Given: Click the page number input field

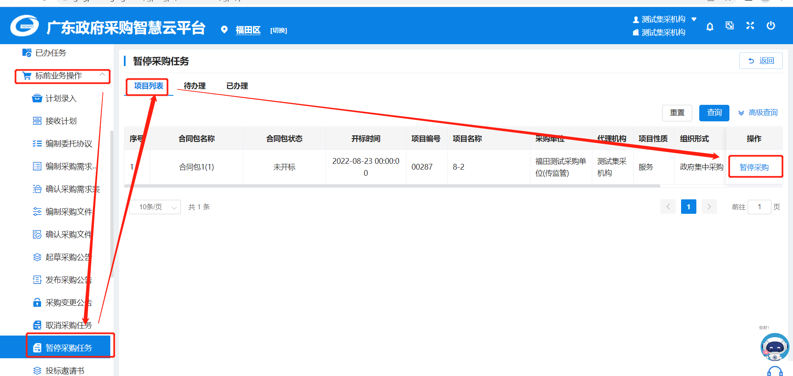Looking at the screenshot, I should coord(759,207).
